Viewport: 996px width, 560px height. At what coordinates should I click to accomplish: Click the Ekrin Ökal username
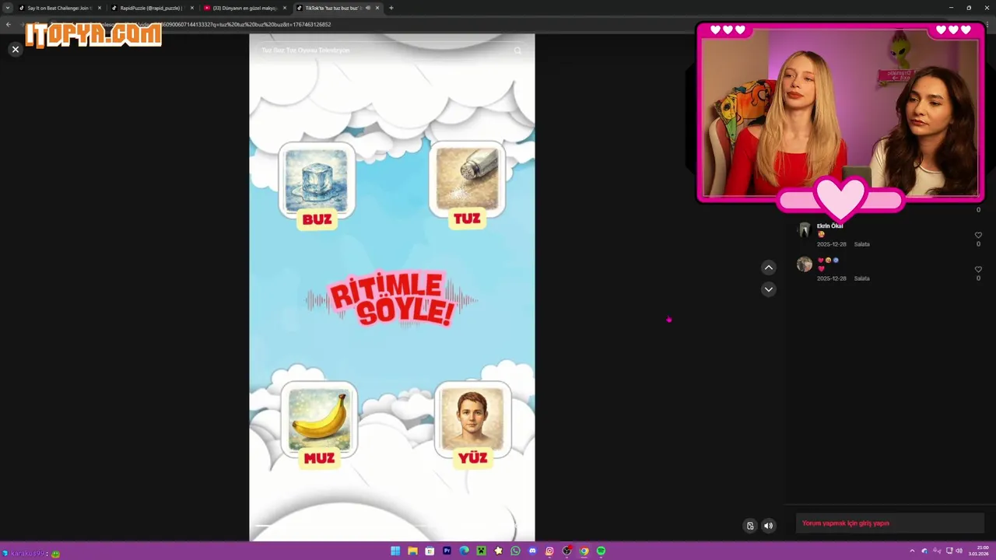point(829,226)
